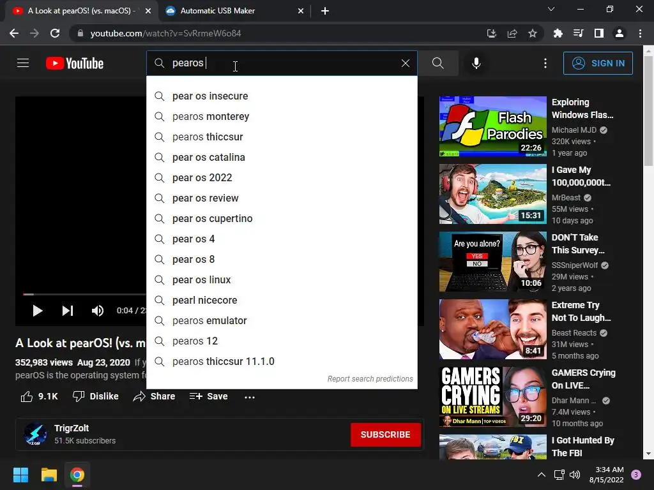Choose suggestion "pear os 4"
The image size is (654, 490).
pos(282,239)
